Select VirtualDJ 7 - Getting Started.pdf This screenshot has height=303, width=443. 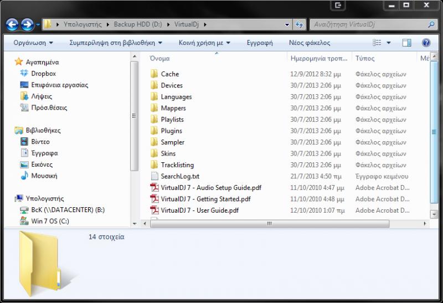tap(200, 199)
